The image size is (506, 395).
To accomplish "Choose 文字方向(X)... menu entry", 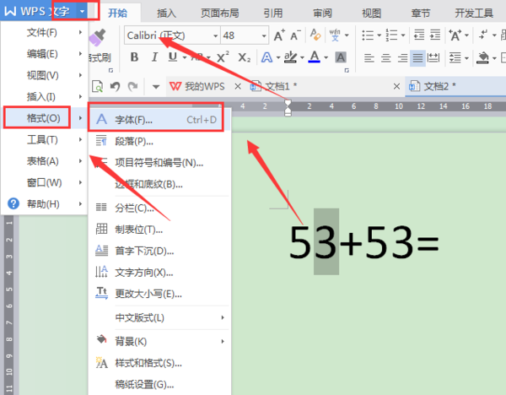I will (x=160, y=273).
